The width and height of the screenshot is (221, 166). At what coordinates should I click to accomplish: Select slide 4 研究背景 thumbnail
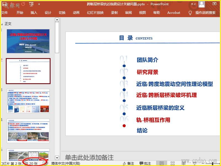point(28,131)
